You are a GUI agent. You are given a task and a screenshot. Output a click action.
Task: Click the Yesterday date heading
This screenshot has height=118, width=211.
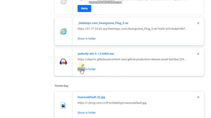(61, 86)
